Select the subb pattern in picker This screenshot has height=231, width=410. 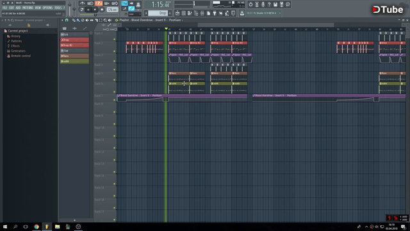74,62
